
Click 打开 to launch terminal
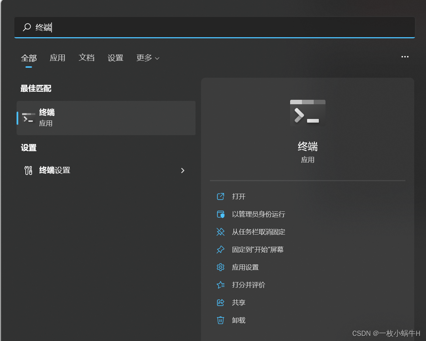pos(239,196)
